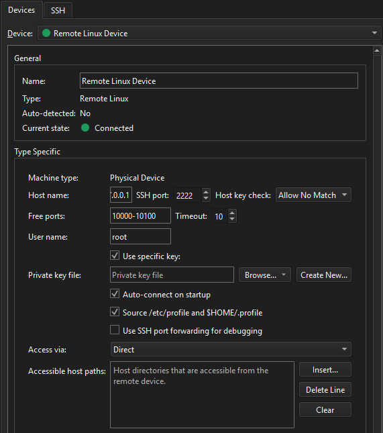
Task: Click the User name field
Action: pyautogui.click(x=140, y=236)
